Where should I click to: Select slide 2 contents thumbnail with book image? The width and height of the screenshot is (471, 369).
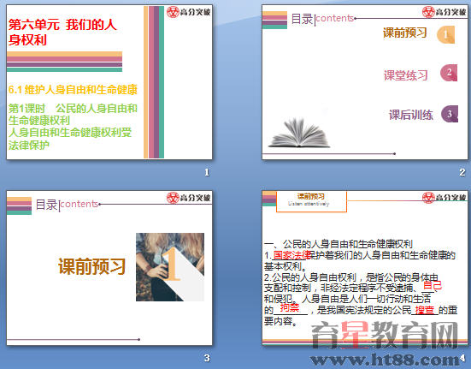[365, 82]
